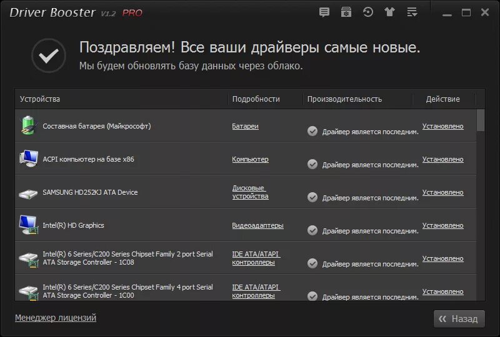This screenshot has width=500, height=337.
Task: Click Установлено for SAMSUNG HD252KJ
Action: click(x=442, y=192)
